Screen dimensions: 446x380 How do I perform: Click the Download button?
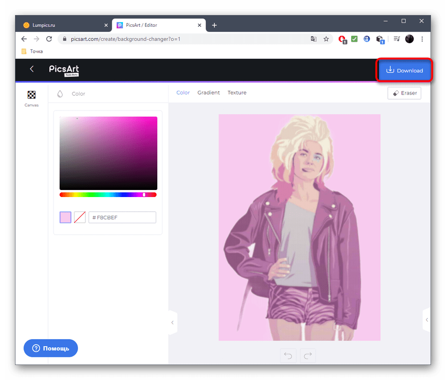click(x=404, y=71)
